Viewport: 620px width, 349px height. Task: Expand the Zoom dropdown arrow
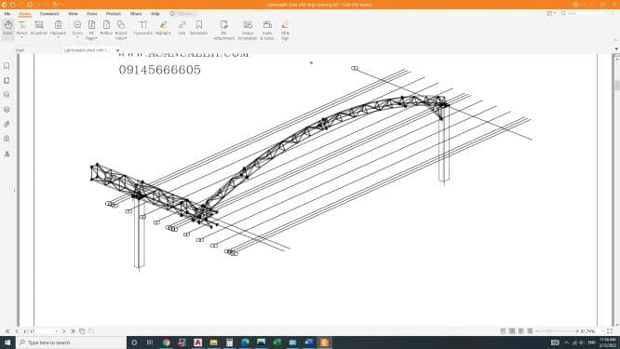tap(77, 37)
